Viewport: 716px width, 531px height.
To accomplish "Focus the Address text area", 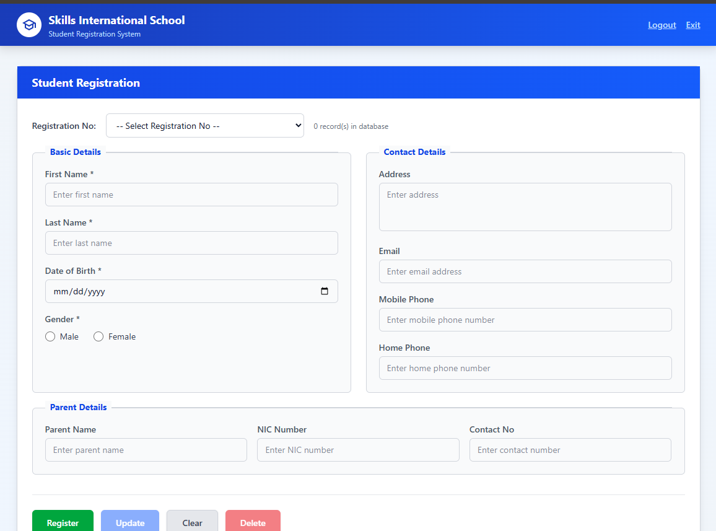I will click(525, 207).
